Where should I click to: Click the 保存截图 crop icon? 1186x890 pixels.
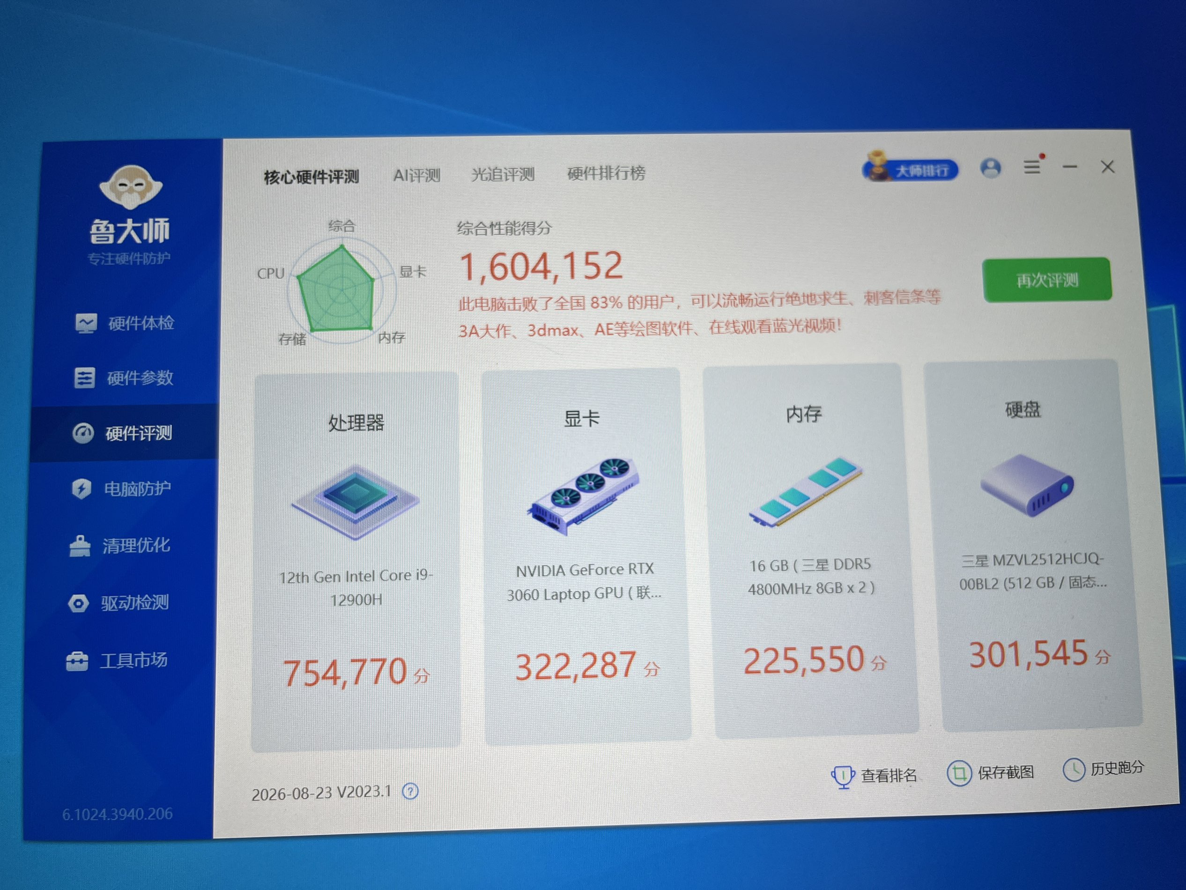point(959,773)
